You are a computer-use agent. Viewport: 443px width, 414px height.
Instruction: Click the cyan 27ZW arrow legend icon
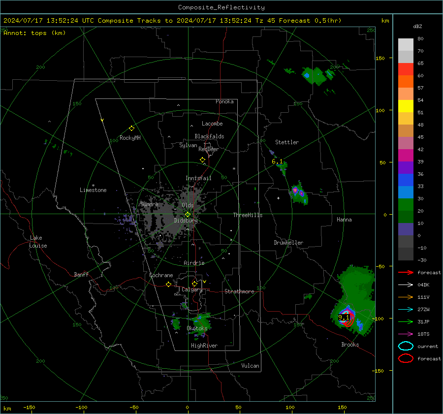click(x=406, y=310)
